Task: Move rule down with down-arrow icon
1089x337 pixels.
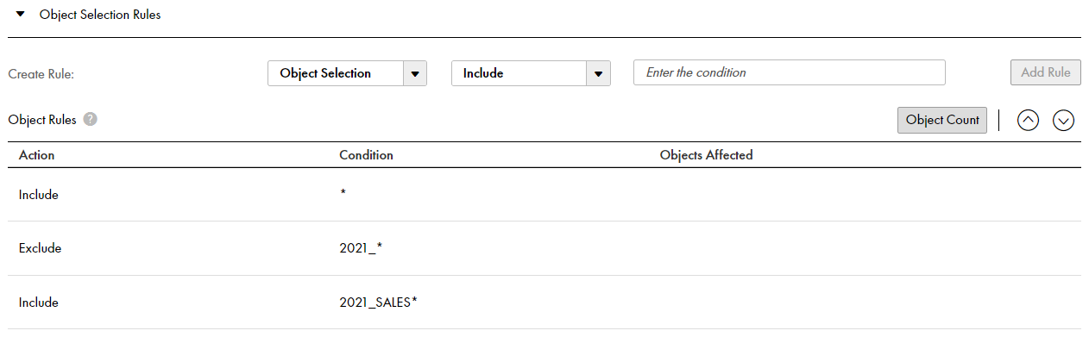Action: click(1063, 121)
